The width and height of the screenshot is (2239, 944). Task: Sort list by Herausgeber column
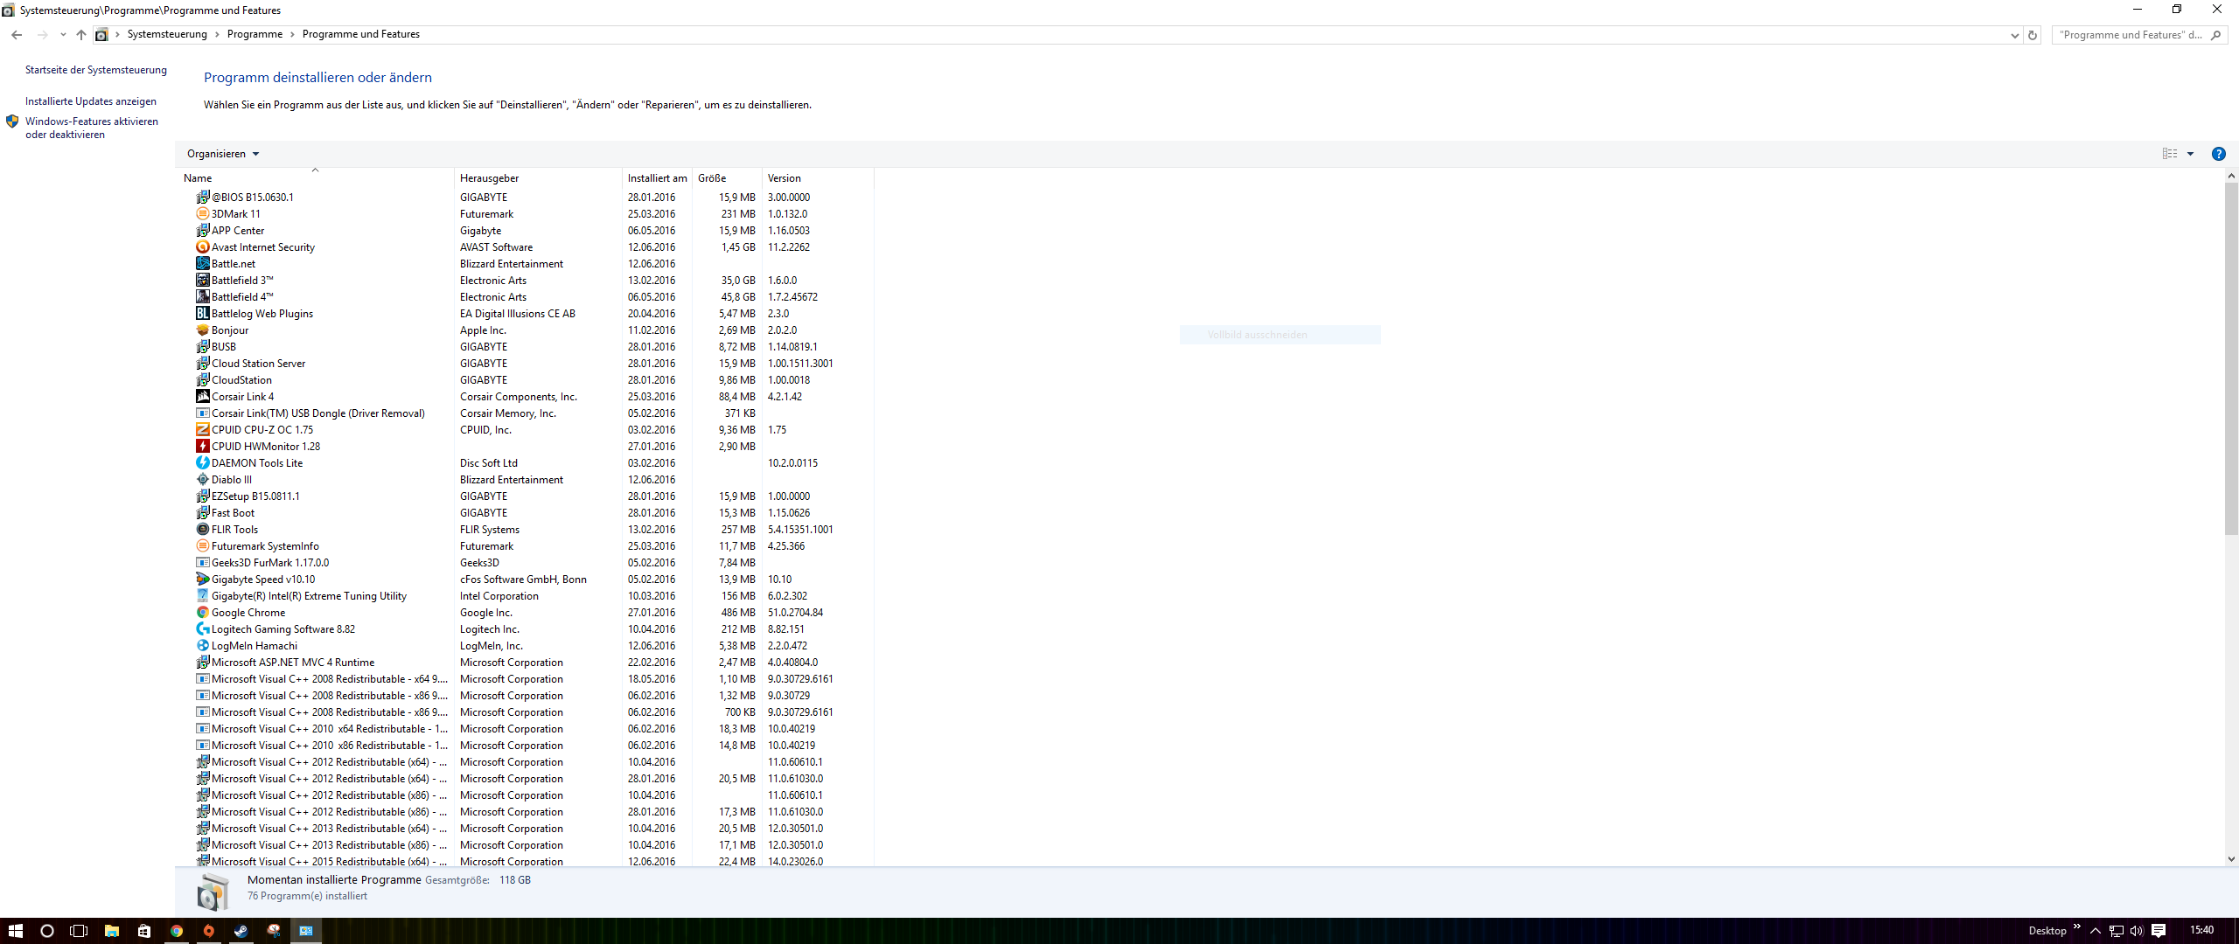pos(490,178)
